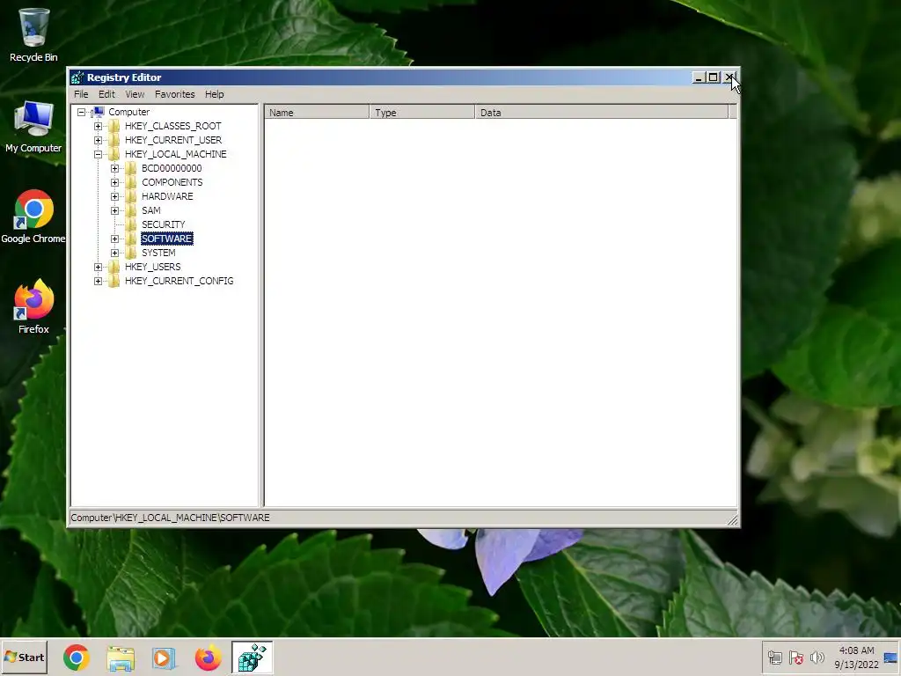Select HKEY_CLASSES_ROOT label in tree

[x=173, y=126]
